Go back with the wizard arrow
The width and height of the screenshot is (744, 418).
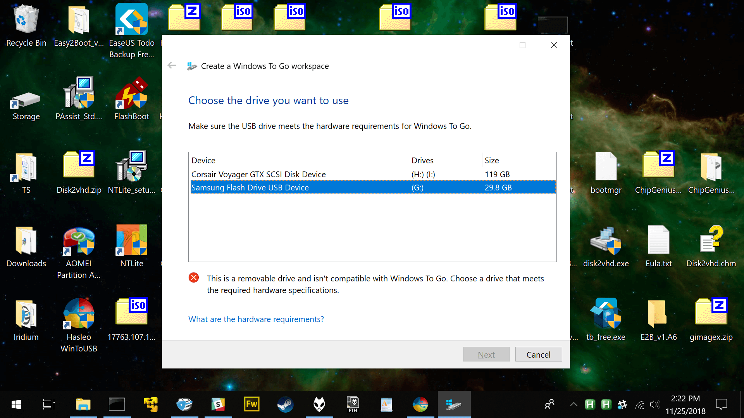tap(172, 65)
